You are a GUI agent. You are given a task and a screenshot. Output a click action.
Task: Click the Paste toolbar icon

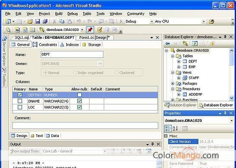pyautogui.click(x=70, y=22)
